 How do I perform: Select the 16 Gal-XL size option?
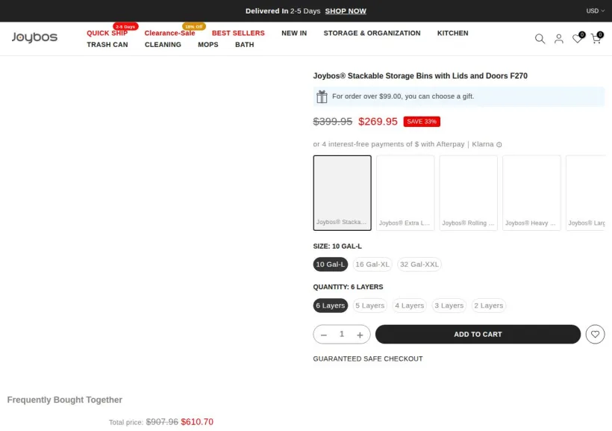click(x=372, y=264)
